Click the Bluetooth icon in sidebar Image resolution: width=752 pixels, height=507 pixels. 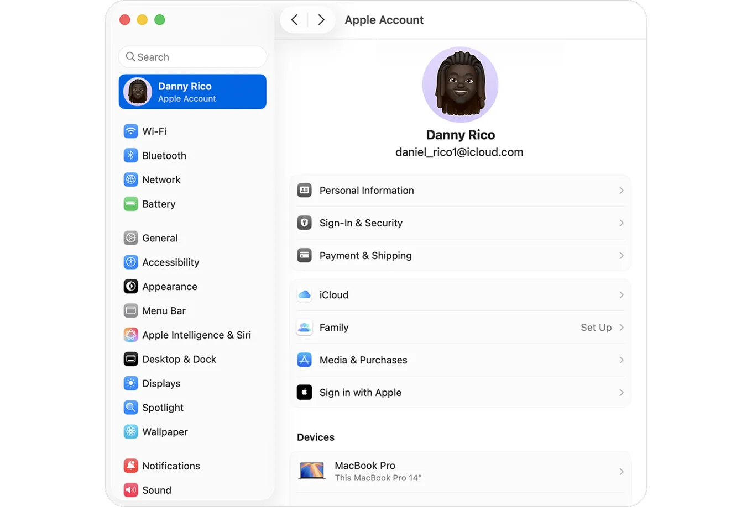coord(130,155)
